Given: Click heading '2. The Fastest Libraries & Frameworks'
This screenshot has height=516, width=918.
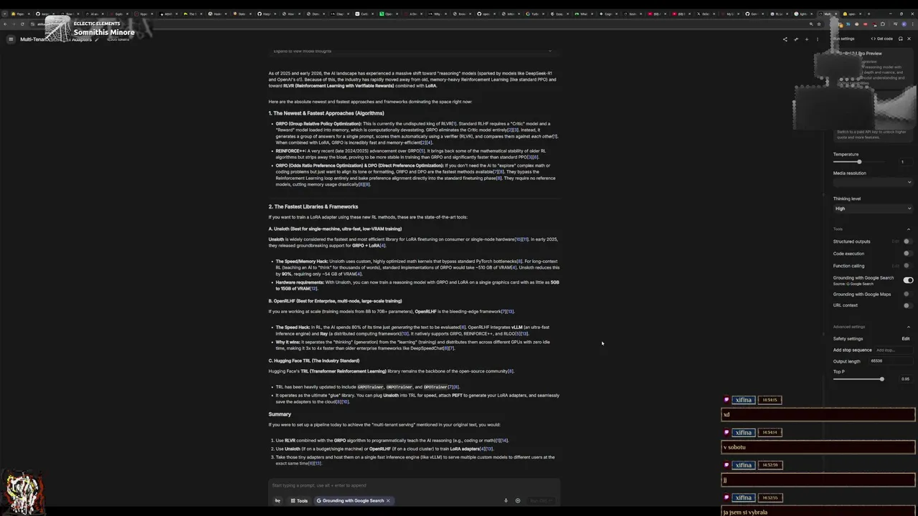Looking at the screenshot, I should click(x=313, y=206).
